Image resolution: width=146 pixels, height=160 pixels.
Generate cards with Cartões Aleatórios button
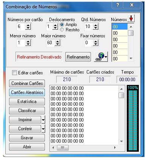(x=27, y=92)
